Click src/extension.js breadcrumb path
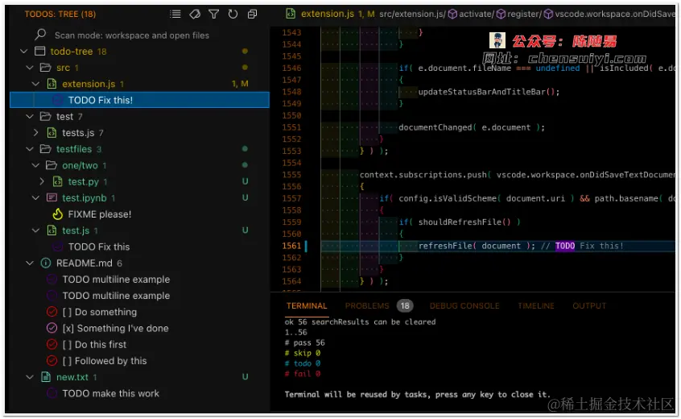This screenshot has width=681, height=419. tap(411, 15)
